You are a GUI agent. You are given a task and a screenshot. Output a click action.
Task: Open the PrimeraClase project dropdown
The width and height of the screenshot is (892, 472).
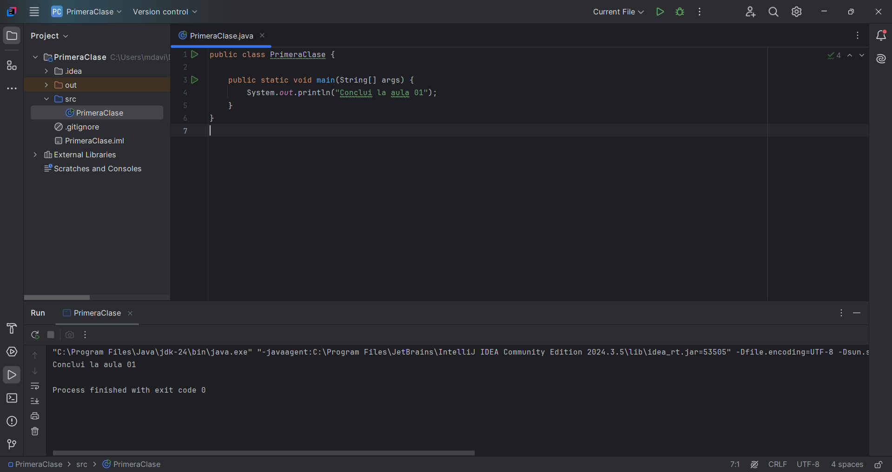87,12
